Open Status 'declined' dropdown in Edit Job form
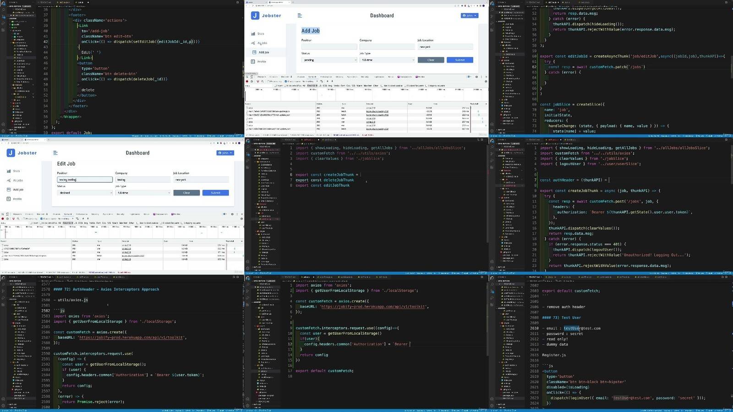This screenshot has height=412, width=733. (x=85, y=193)
